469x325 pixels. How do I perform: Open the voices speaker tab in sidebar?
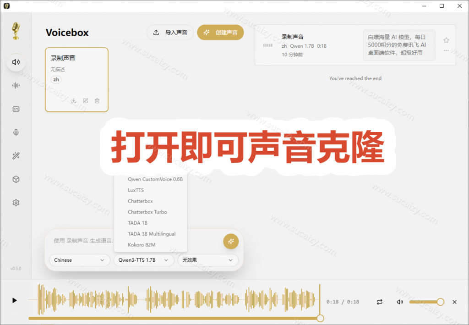coord(16,62)
